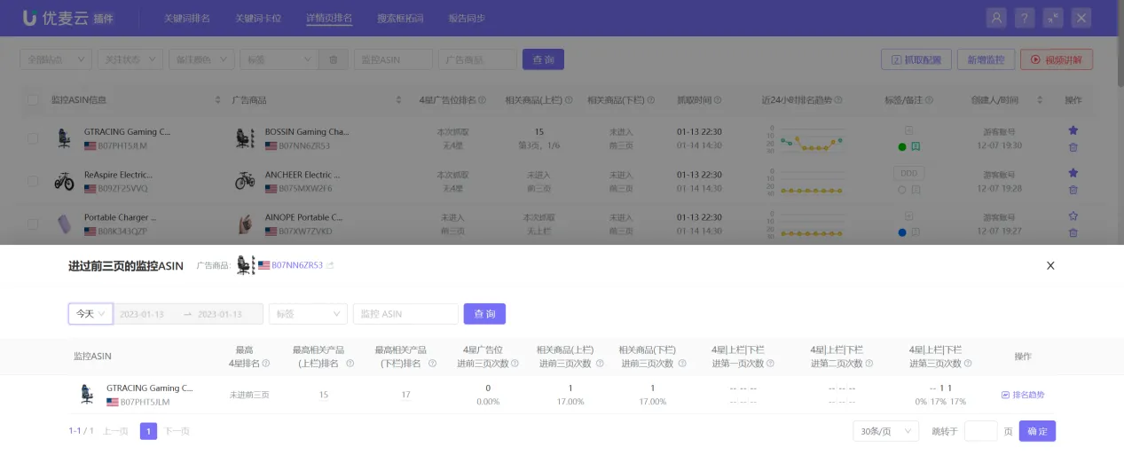Click the ad product chair thumbnail in dialog header
The width and height of the screenshot is (1124, 463).
(x=246, y=265)
